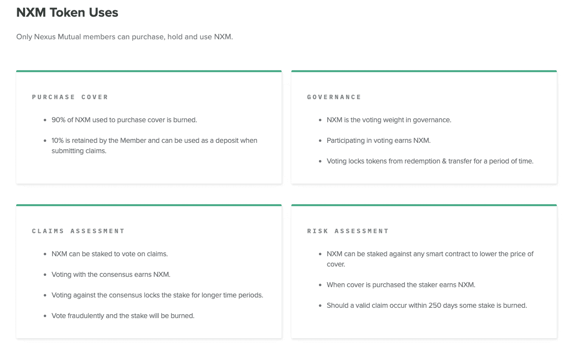The image size is (571, 350).
Task: Click the '90% of NXM used' bullet
Action: [124, 120]
